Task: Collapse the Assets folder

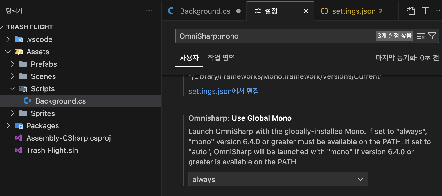Action: click(x=8, y=52)
